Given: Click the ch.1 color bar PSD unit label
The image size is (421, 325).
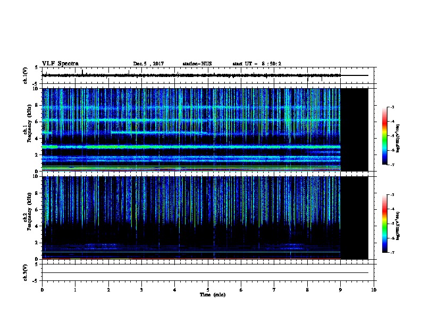Looking at the screenshot, I should [398, 138].
